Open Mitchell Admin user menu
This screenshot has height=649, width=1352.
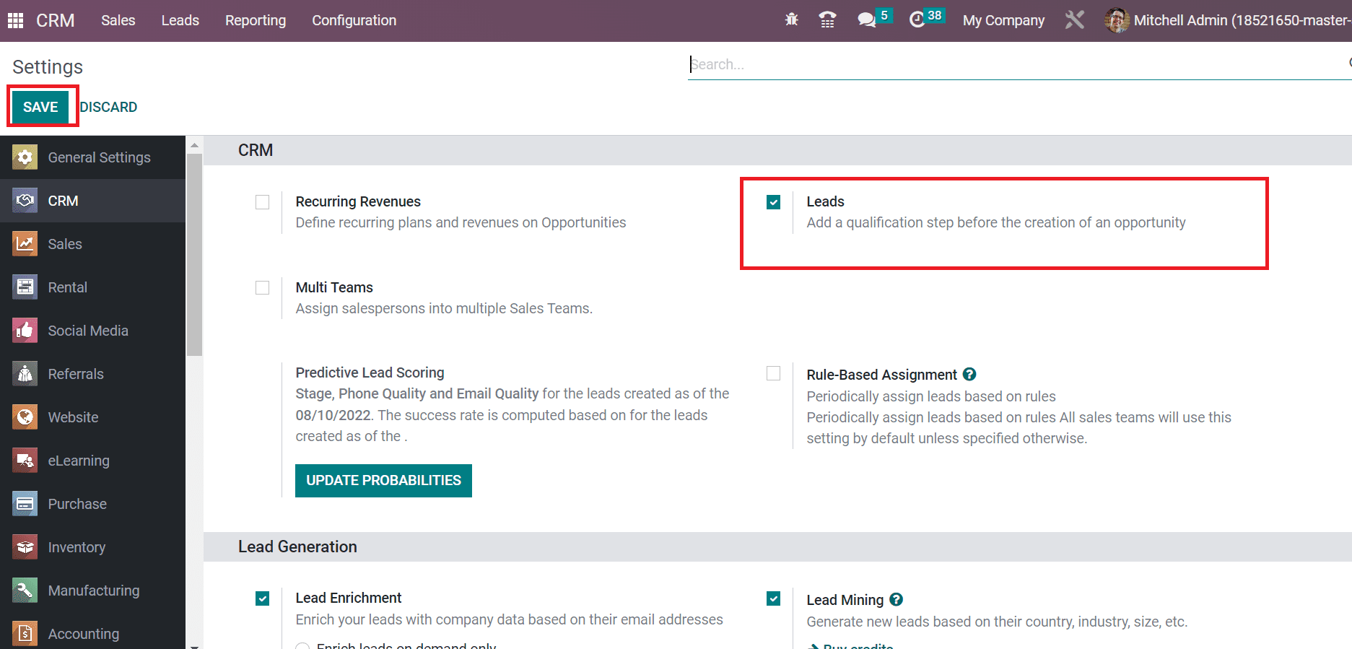pos(1228,20)
